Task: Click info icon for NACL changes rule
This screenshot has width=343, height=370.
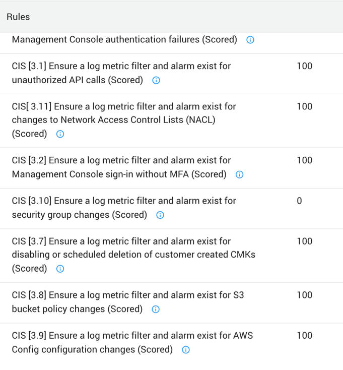Action: (60, 134)
